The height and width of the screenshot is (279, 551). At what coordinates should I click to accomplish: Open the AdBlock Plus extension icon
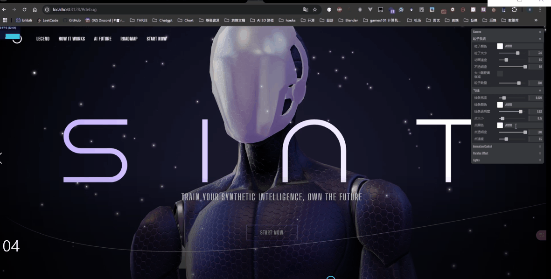[340, 9]
